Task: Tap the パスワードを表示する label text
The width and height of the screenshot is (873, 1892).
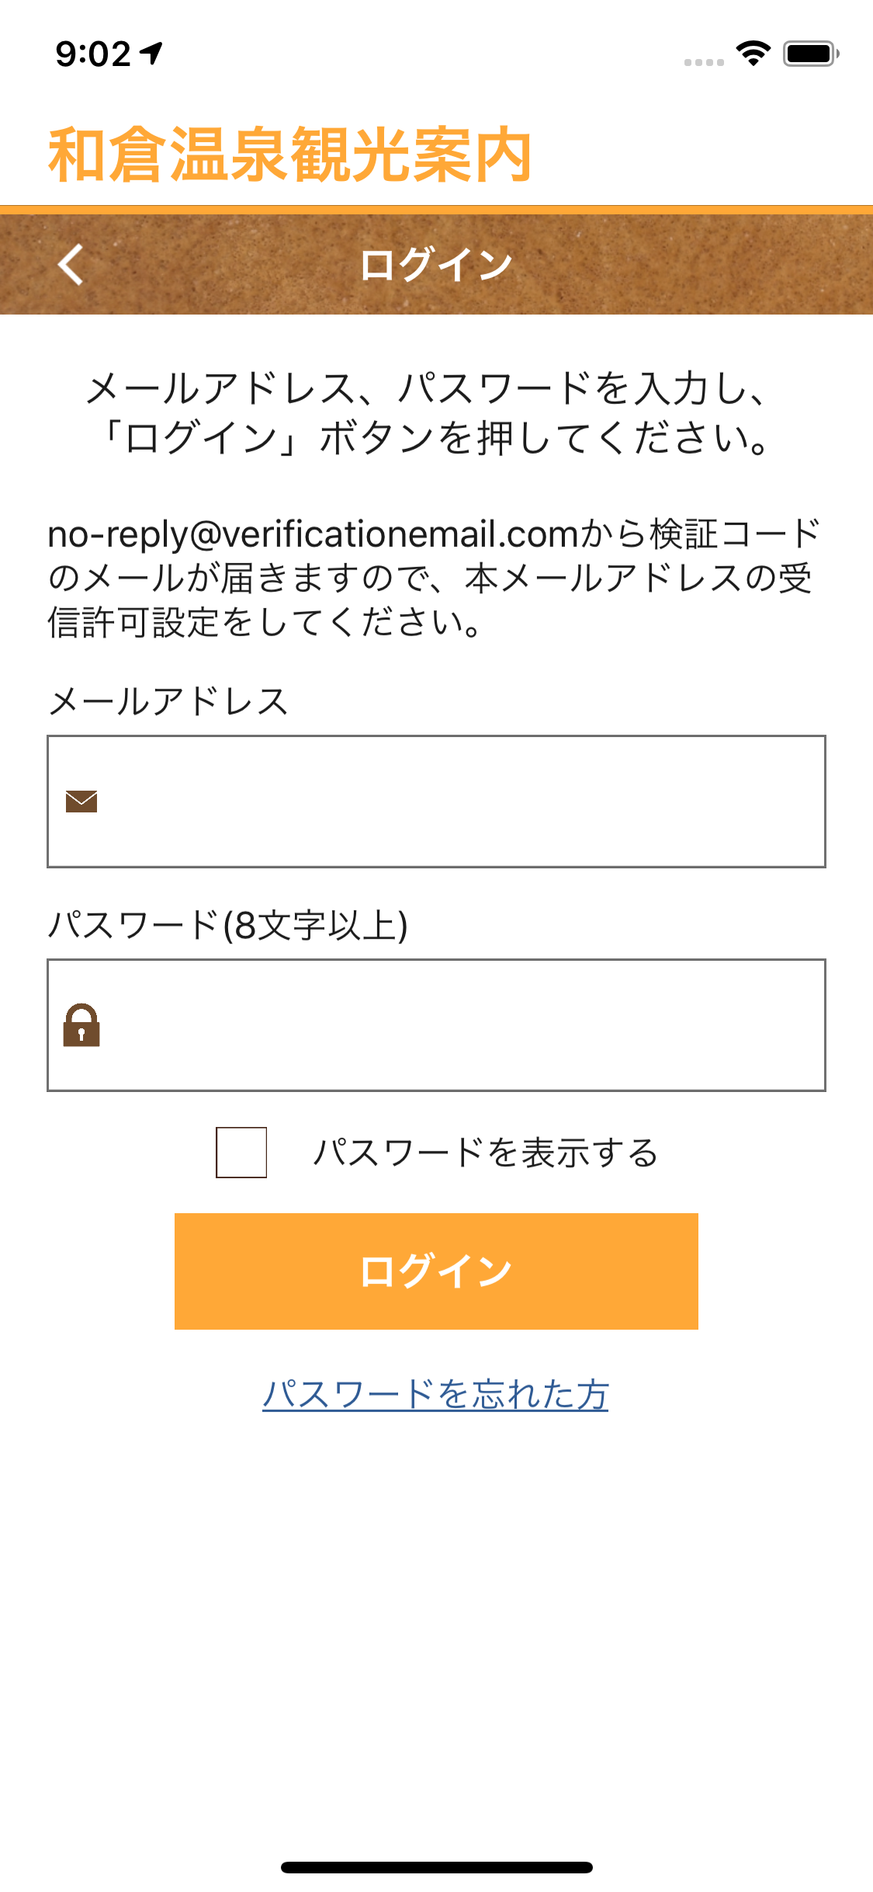Action: tap(486, 1153)
